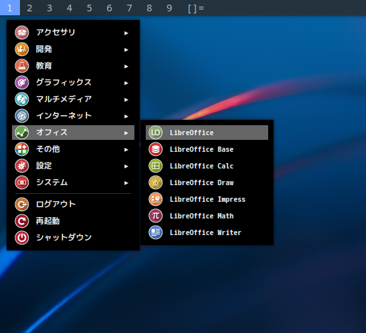
Task: Click the 設定 gear icon
Action: pyautogui.click(x=22, y=166)
